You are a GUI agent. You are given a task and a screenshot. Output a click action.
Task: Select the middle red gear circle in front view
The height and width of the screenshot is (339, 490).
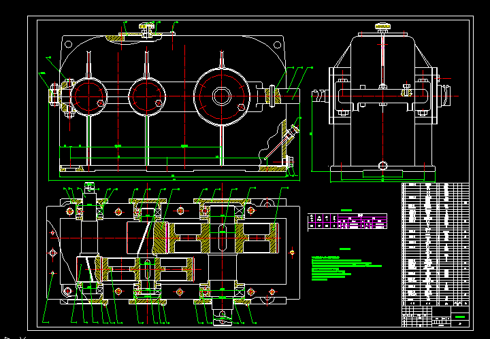pyautogui.click(x=147, y=96)
